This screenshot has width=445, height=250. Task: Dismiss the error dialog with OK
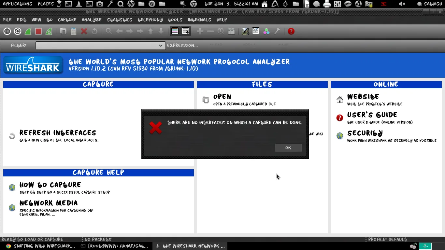288,148
